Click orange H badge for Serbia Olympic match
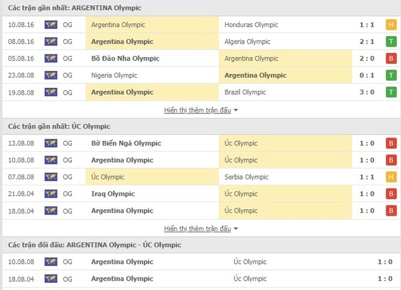The height and width of the screenshot is (290, 401). tap(391, 177)
